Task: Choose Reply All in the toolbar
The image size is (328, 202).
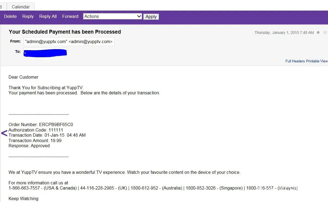Action: (48, 16)
